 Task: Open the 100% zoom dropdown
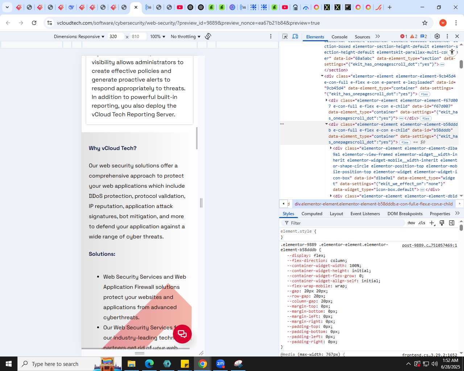158,37
